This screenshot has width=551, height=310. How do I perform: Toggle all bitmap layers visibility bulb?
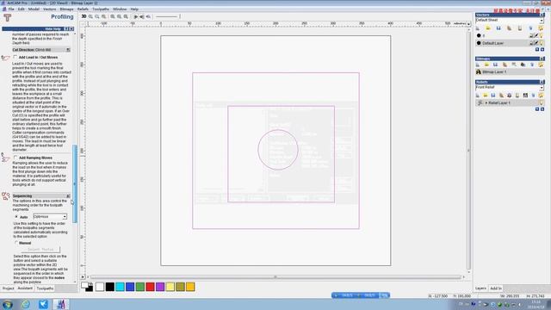tap(541, 65)
